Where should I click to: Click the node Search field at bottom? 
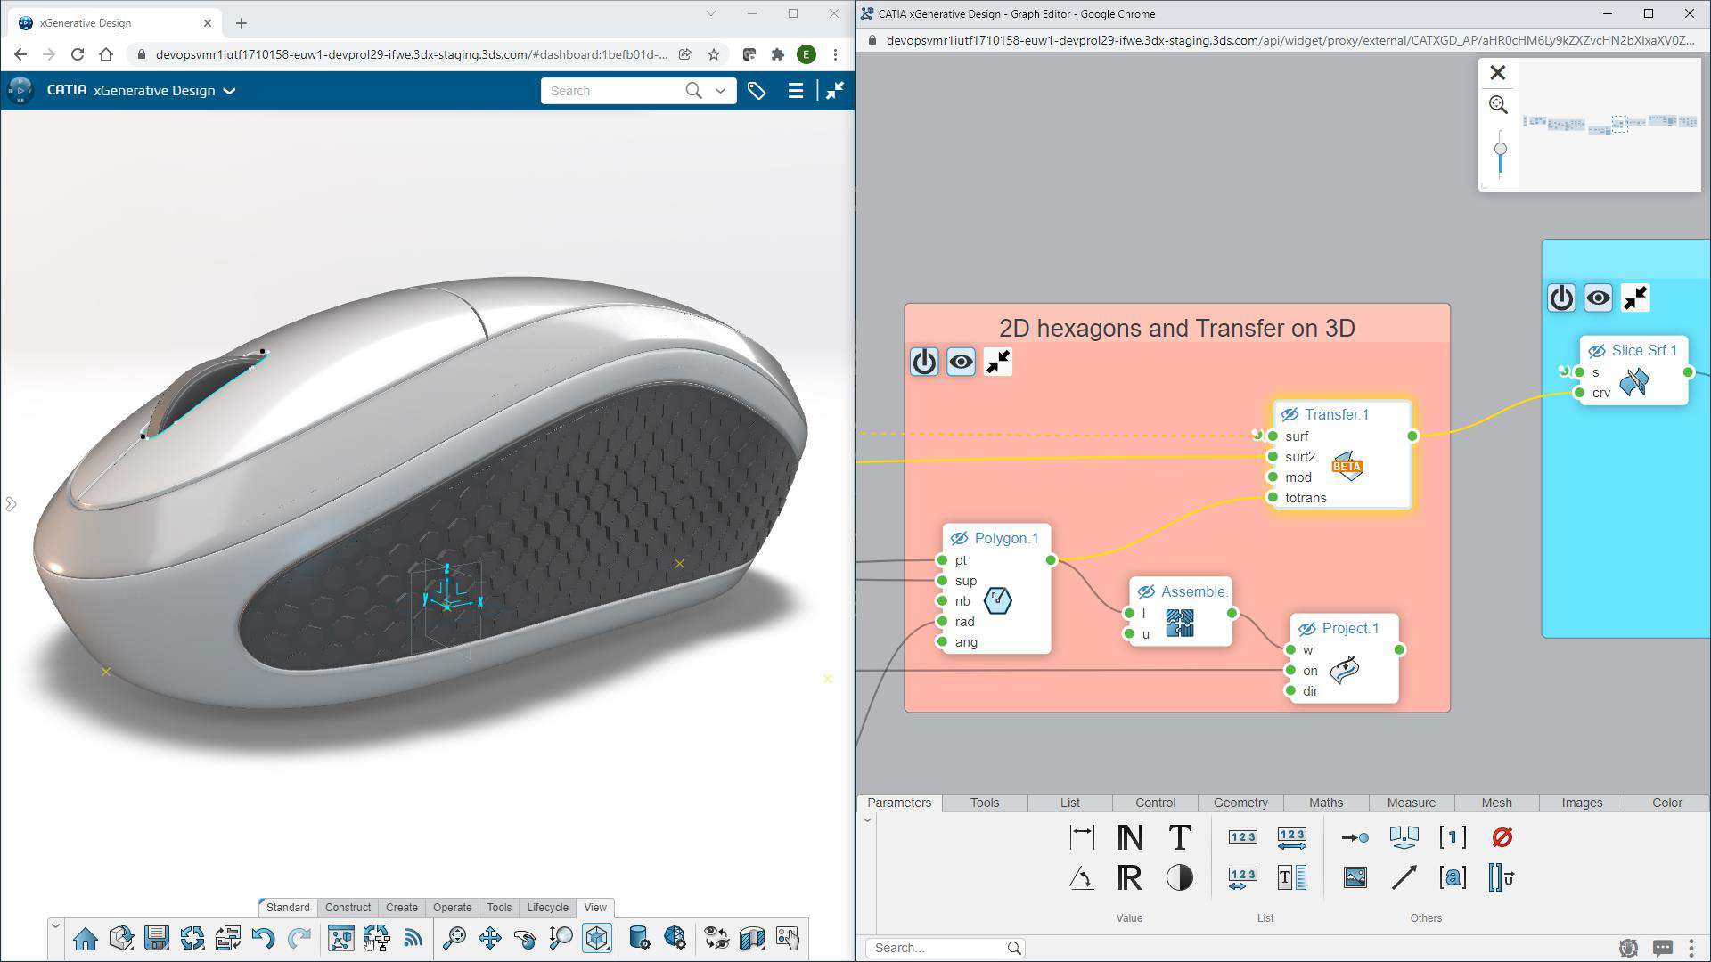point(937,948)
